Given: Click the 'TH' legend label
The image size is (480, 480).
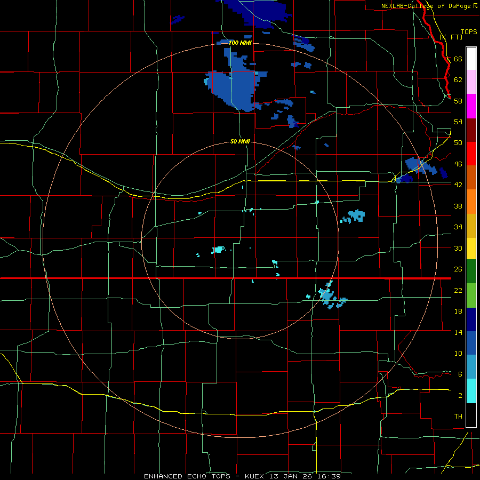Looking at the screenshot, I should 458,417.
